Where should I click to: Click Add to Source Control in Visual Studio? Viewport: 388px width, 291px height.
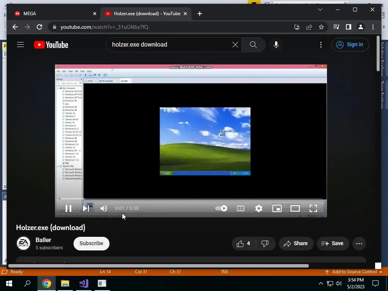[354, 272]
